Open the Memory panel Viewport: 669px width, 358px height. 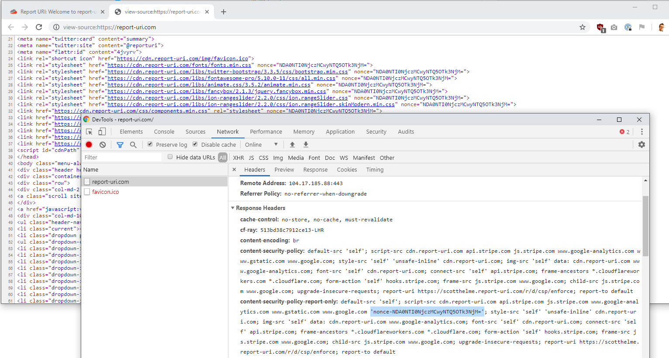click(304, 132)
